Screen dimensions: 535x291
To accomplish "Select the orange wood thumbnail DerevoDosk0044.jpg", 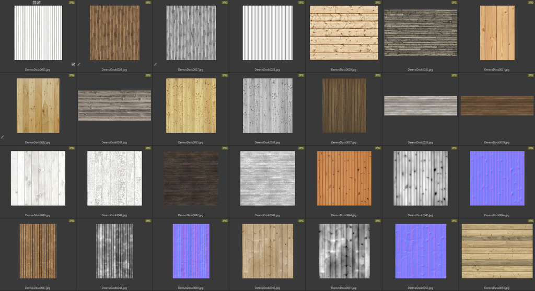I will 344,178.
